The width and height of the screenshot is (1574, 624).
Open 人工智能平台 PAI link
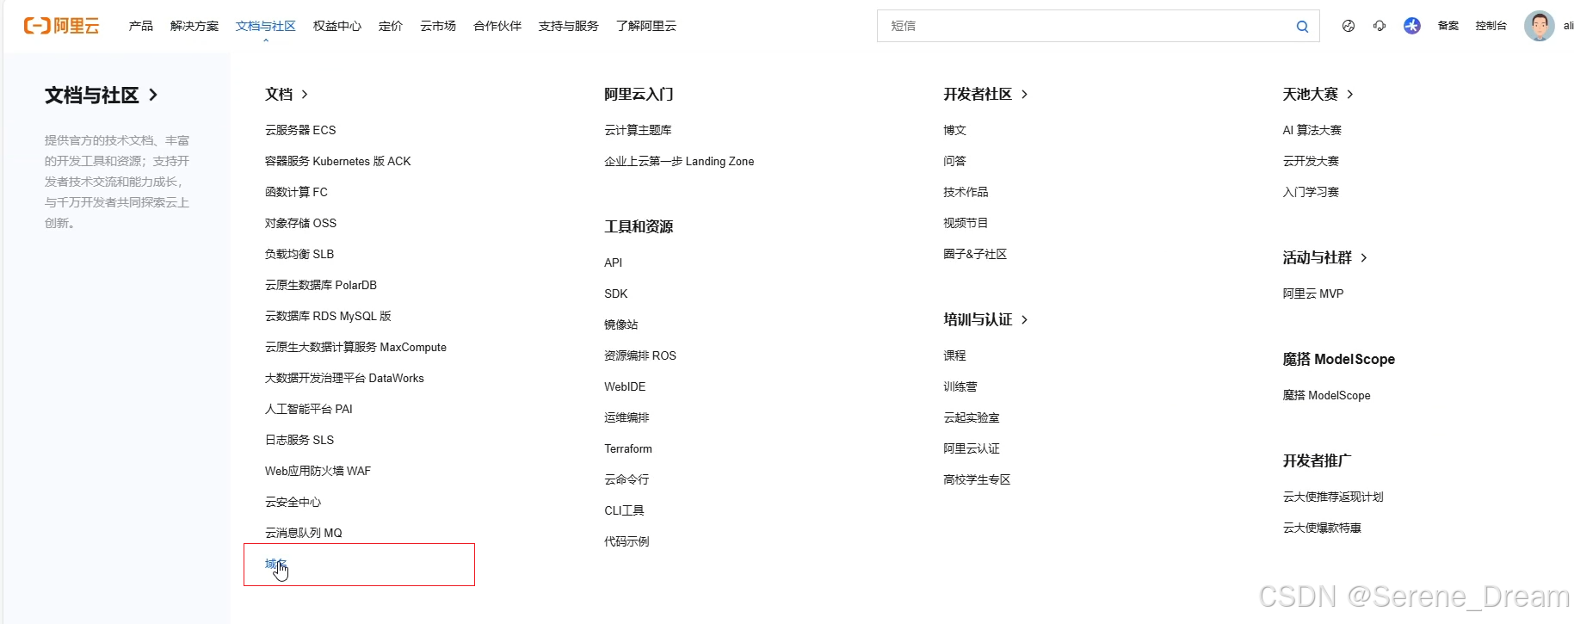309,409
